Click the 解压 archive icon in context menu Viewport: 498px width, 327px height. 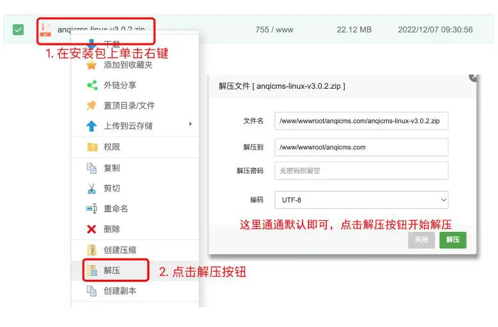tap(91, 270)
